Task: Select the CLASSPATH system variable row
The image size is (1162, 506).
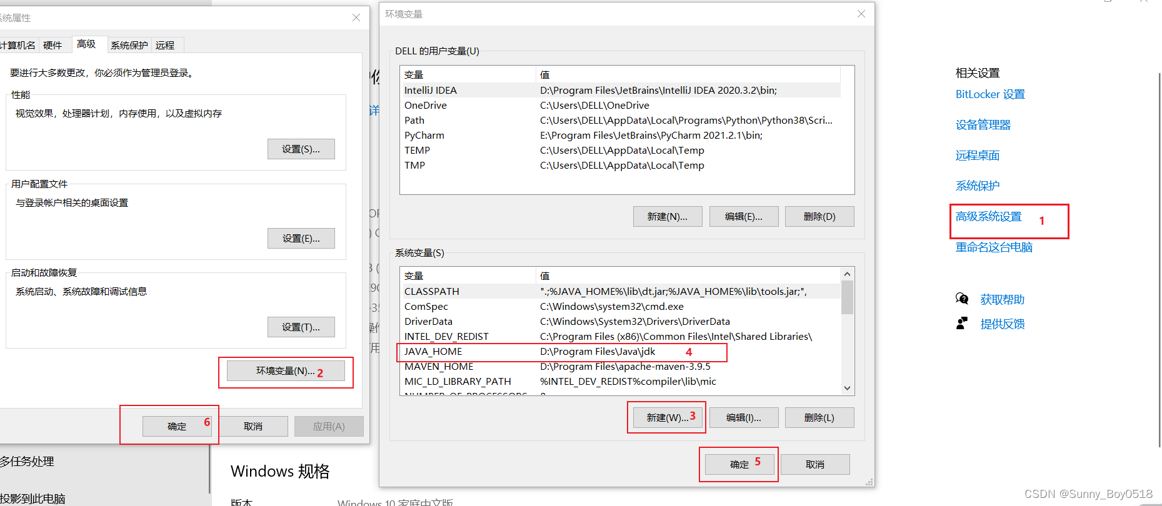Action: [620, 291]
